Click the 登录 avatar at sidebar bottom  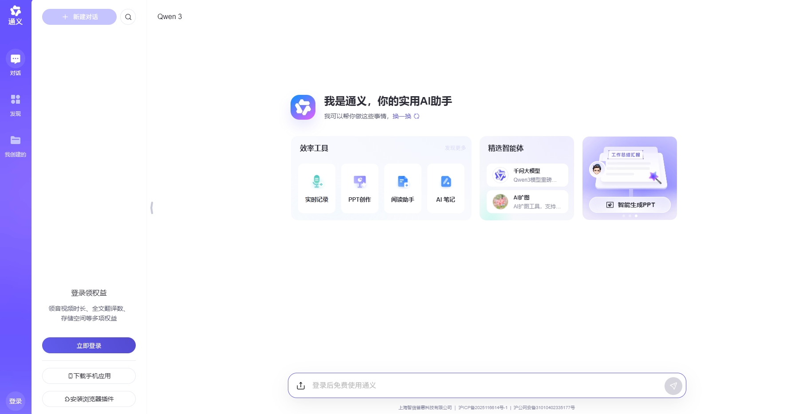pyautogui.click(x=16, y=401)
